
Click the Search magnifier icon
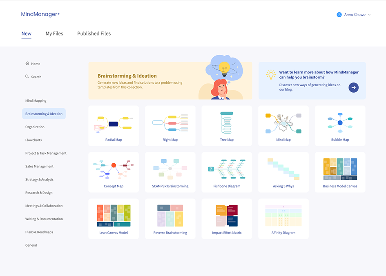click(x=27, y=76)
